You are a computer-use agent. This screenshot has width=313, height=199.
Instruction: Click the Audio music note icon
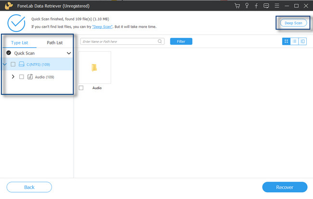pyautogui.click(x=30, y=77)
